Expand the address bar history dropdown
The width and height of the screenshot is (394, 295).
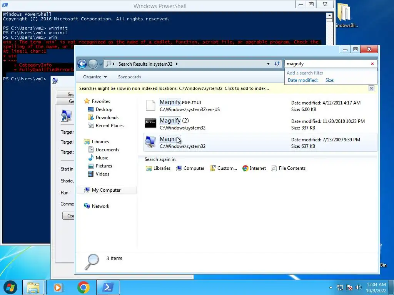pos(268,64)
